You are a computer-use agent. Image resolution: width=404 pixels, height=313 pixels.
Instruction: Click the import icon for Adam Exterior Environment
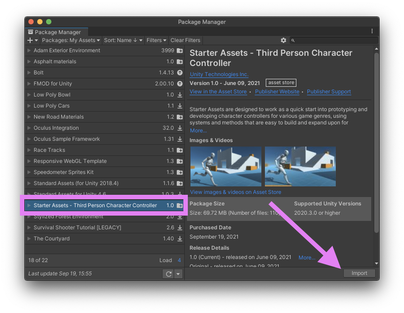180,50
